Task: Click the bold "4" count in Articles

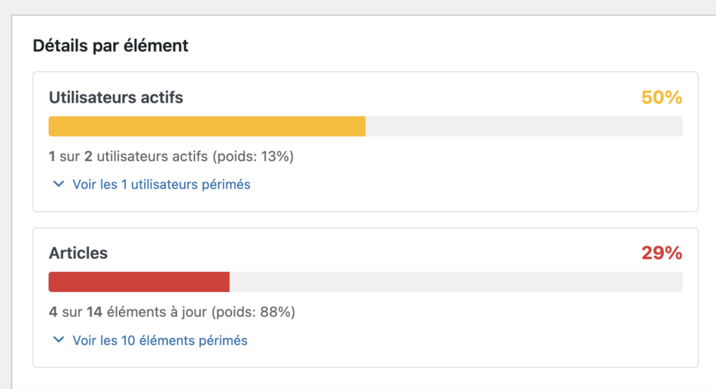Action: click(53, 312)
